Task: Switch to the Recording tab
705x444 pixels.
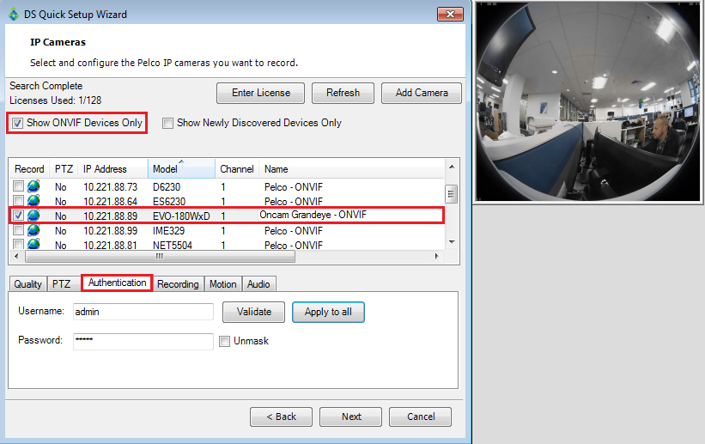Action: (x=178, y=284)
